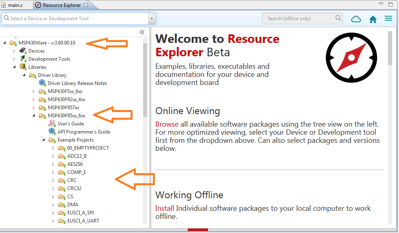Screen dimensions: 399x233
Task: Close the Resource Explorer tab
Action: tap(86, 5)
